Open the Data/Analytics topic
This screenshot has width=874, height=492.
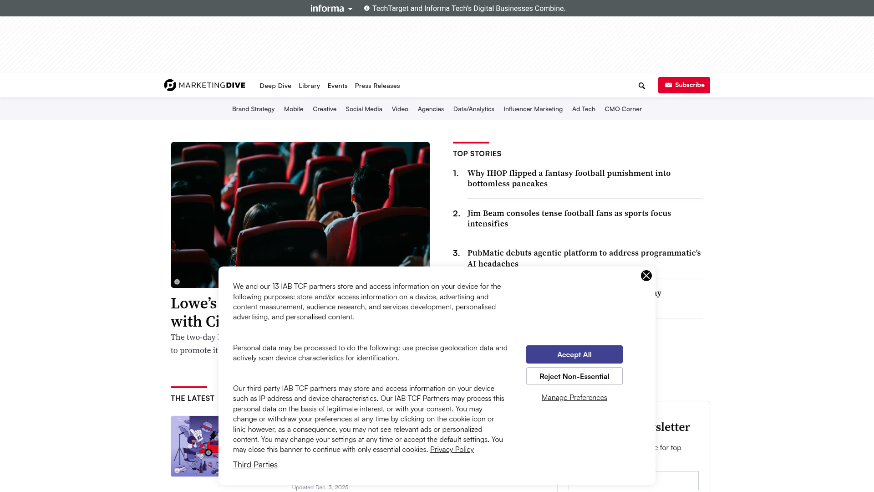pos(474,109)
